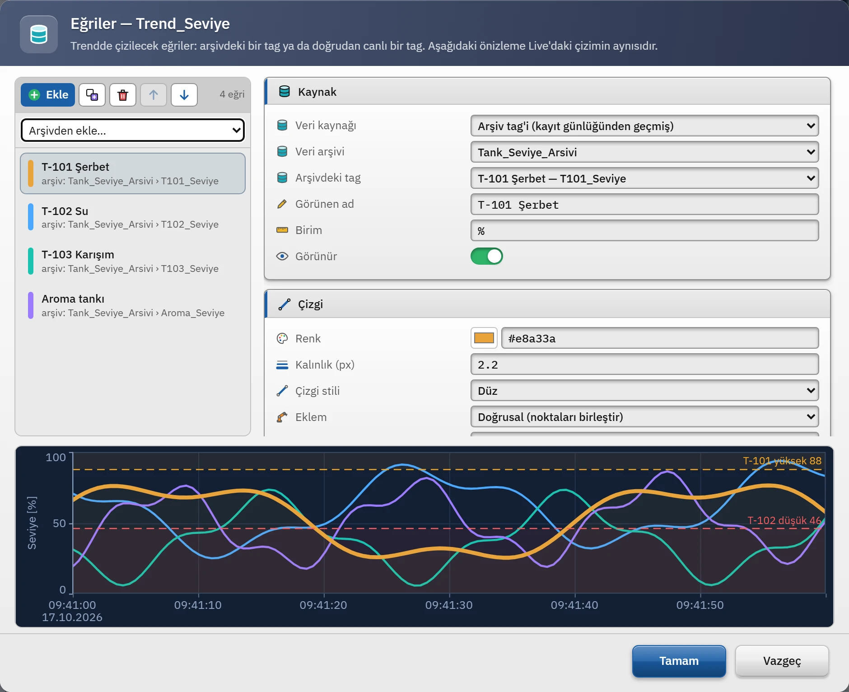Click the T-102 düşük 46 limit label

(784, 520)
